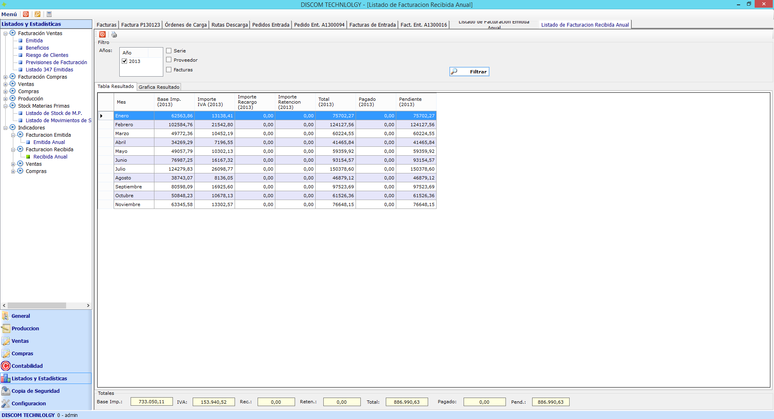Expand the Facturación Compras tree node

click(6, 77)
